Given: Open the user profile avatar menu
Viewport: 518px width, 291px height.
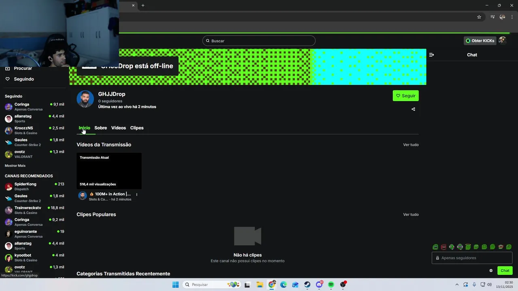Looking at the screenshot, I should point(502,40).
